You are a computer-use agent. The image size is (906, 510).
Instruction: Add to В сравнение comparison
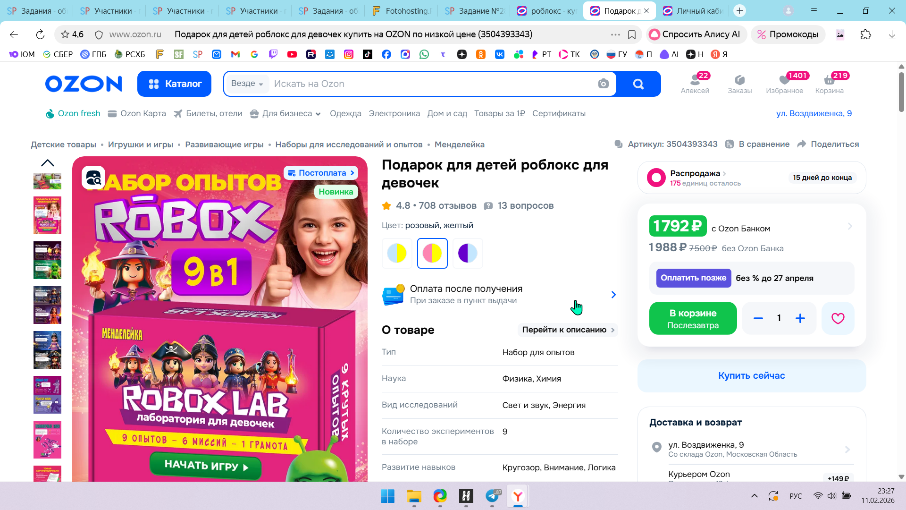tap(759, 144)
